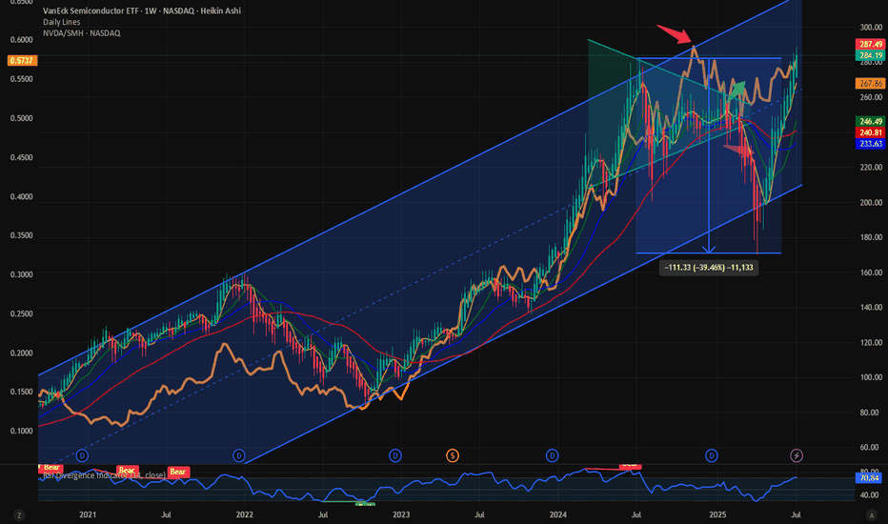Click the orange 267.86 price label
Screen dimensions: 888x524
click(x=871, y=83)
